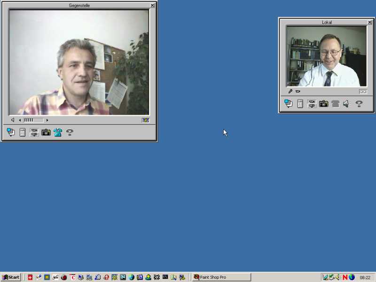
Task: Decrease volume with left arrow in Gegenstelle
Action: click(x=20, y=120)
